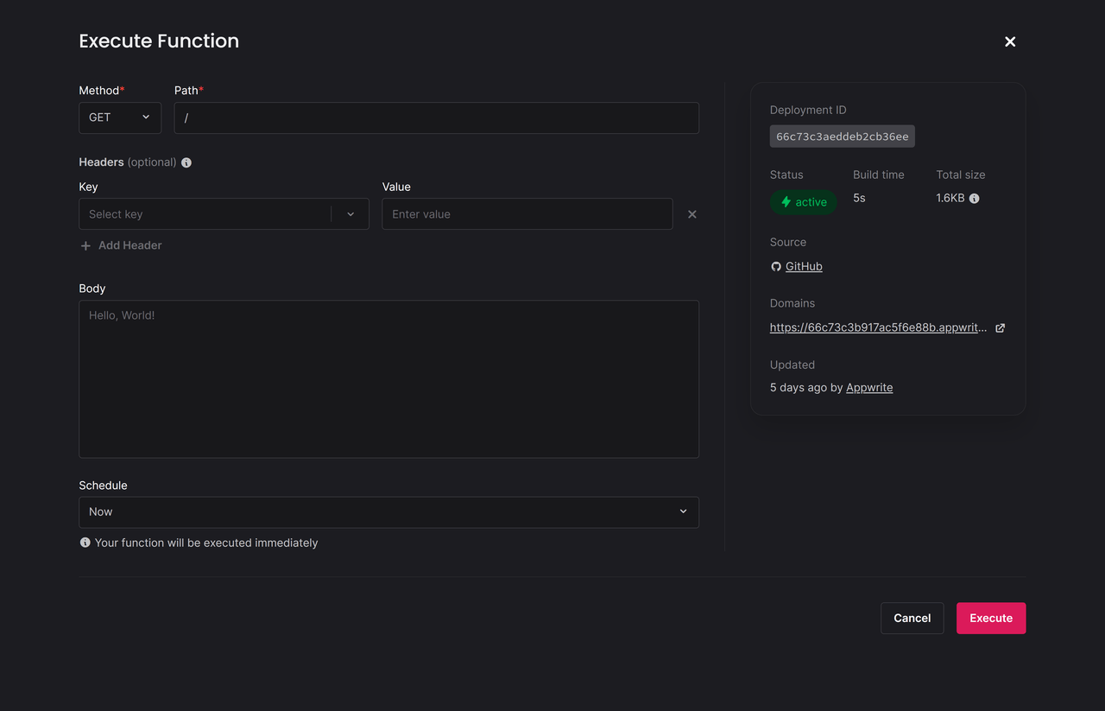Image resolution: width=1105 pixels, height=711 pixels.
Task: Open the Appwrite user link
Action: click(x=869, y=388)
